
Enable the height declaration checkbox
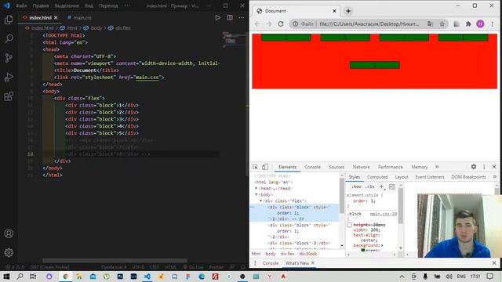point(350,225)
